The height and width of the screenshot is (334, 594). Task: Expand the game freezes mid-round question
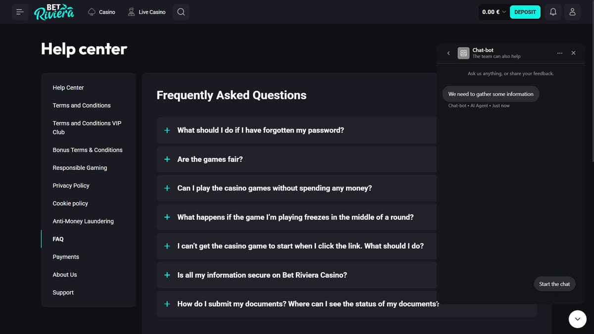pos(297,217)
